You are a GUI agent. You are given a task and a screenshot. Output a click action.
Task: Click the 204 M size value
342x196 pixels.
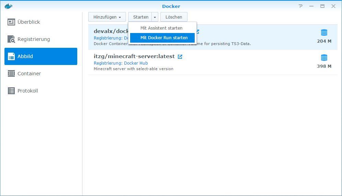pos(324,41)
